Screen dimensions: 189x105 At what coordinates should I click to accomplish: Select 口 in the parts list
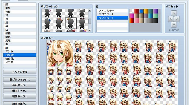(20, 30)
